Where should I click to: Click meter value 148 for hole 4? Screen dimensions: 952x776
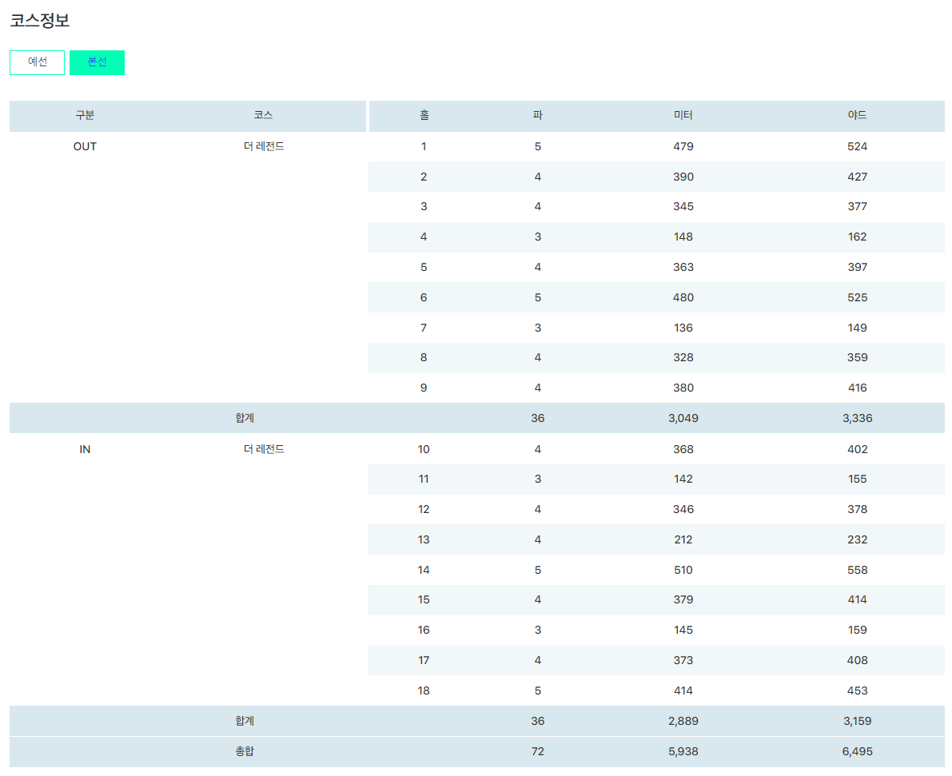point(683,237)
